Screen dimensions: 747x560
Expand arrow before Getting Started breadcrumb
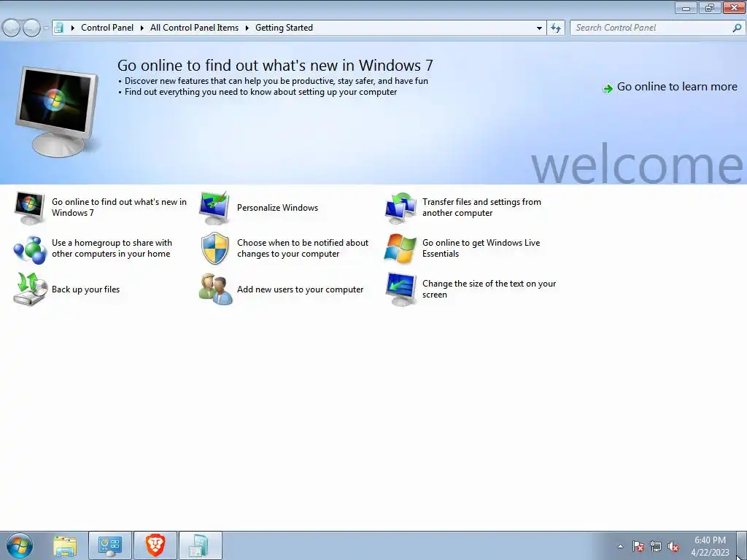tap(247, 28)
